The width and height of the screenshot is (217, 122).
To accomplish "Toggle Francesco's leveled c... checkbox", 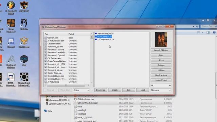I will pyautogui.click(x=46, y=53).
